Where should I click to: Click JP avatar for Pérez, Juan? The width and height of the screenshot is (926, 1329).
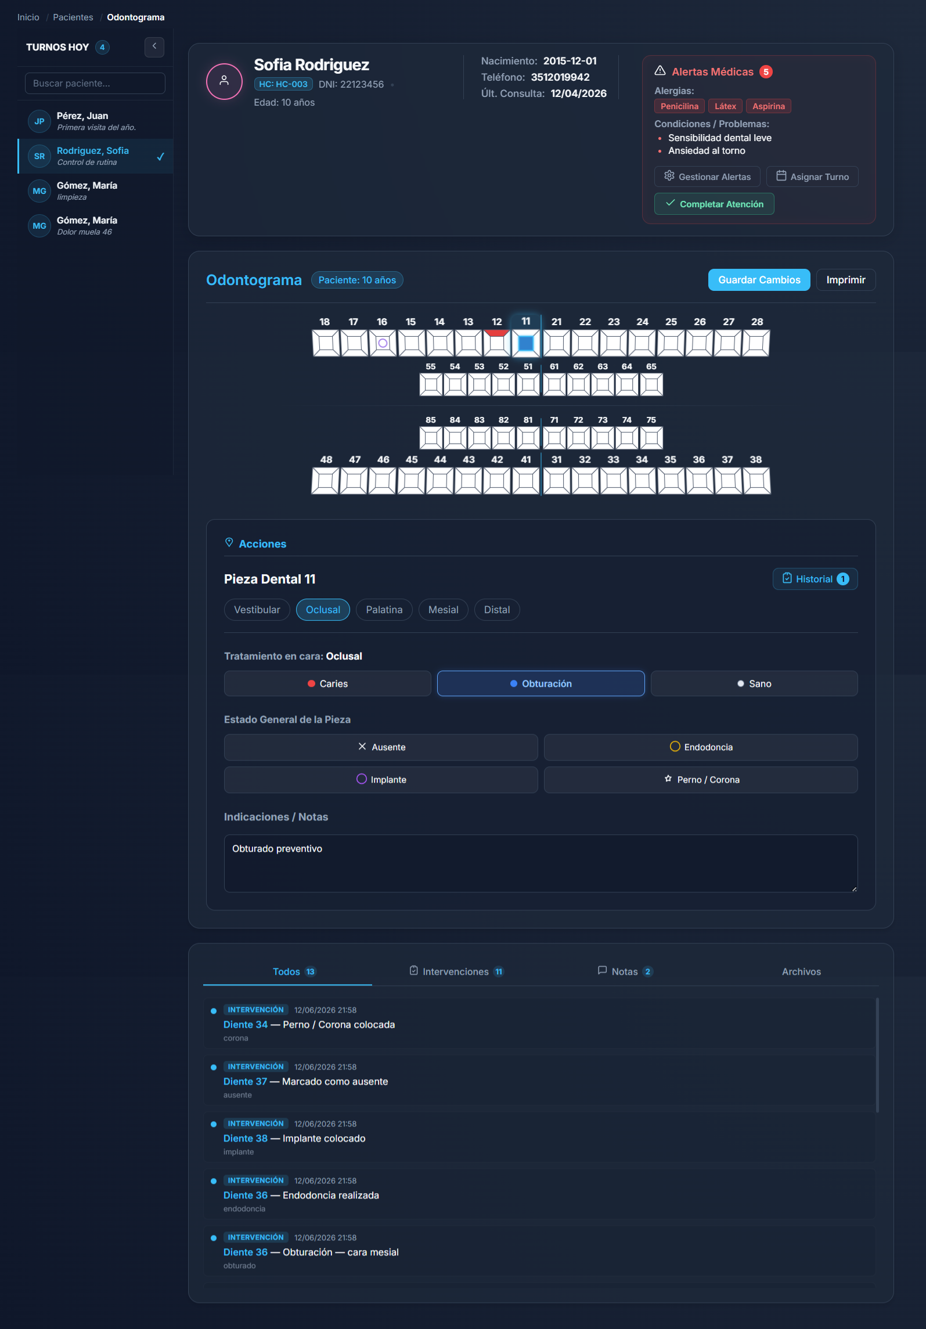tap(39, 121)
